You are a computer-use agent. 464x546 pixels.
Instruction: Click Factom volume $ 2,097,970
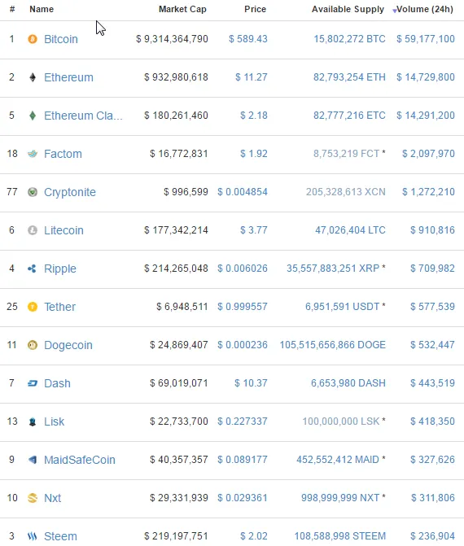point(428,154)
